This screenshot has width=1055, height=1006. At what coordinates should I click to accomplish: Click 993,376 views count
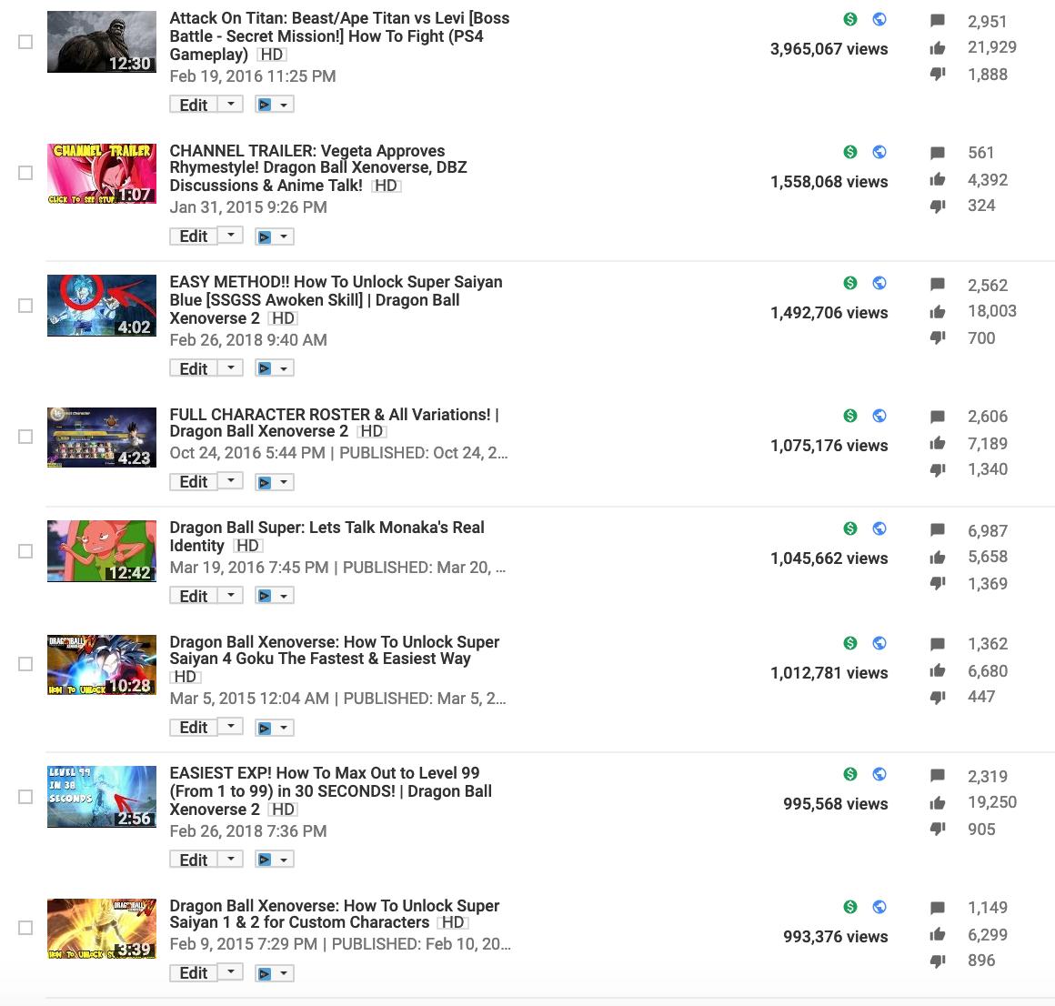coord(835,937)
